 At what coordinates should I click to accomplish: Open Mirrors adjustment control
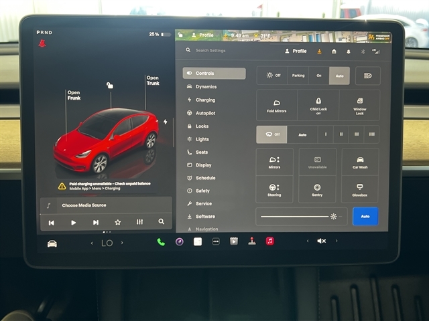tap(274, 162)
